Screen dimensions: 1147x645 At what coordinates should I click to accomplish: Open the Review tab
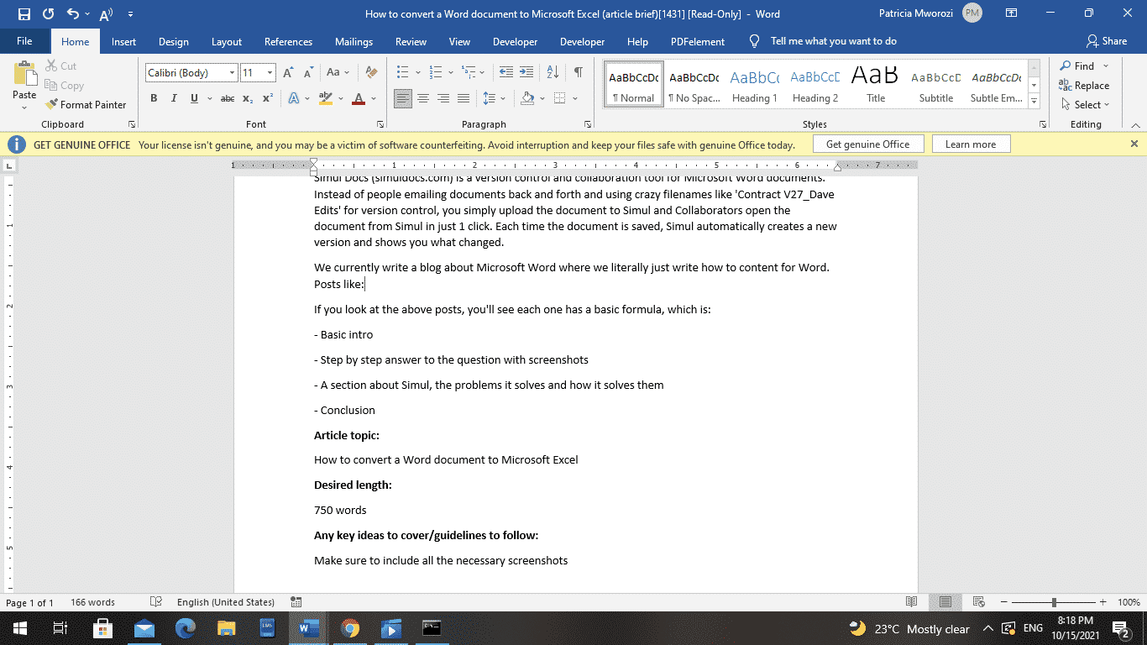point(411,41)
